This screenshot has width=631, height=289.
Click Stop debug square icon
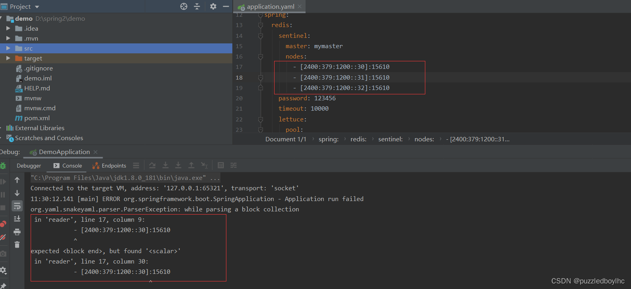coord(3,208)
